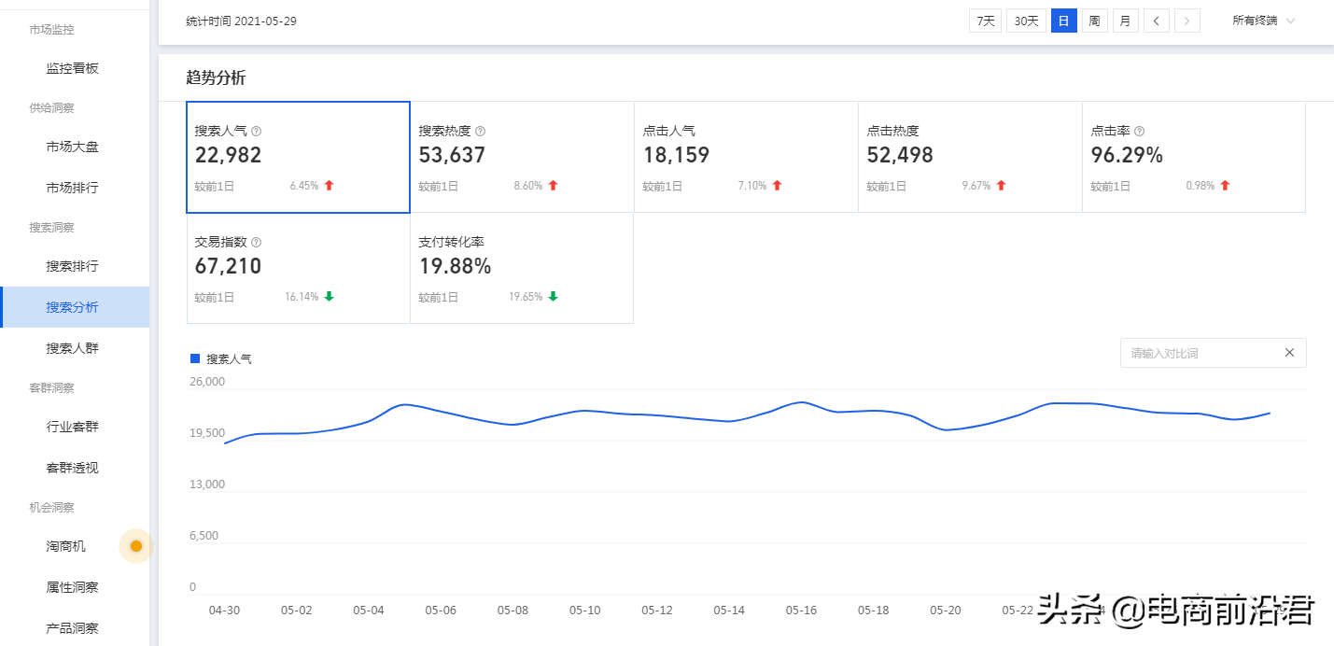
Task: Select the 月 monthly granularity button
Action: [1126, 21]
